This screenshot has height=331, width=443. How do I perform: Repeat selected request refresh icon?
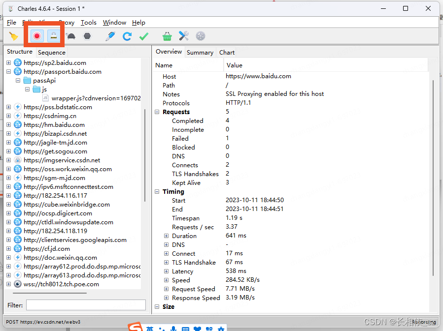coord(127,36)
